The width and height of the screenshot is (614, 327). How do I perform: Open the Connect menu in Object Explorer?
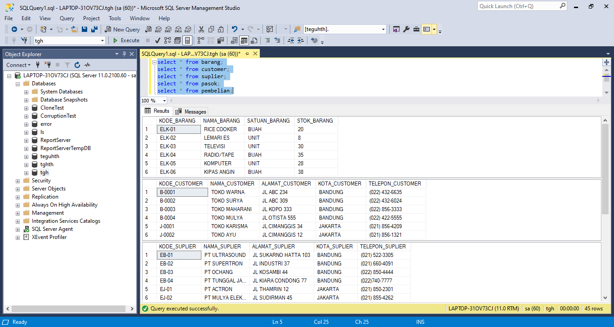point(18,65)
